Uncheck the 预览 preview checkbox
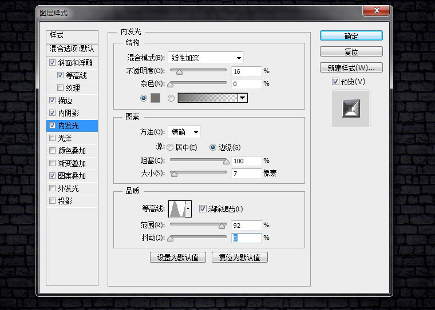The image size is (435, 310). click(335, 82)
